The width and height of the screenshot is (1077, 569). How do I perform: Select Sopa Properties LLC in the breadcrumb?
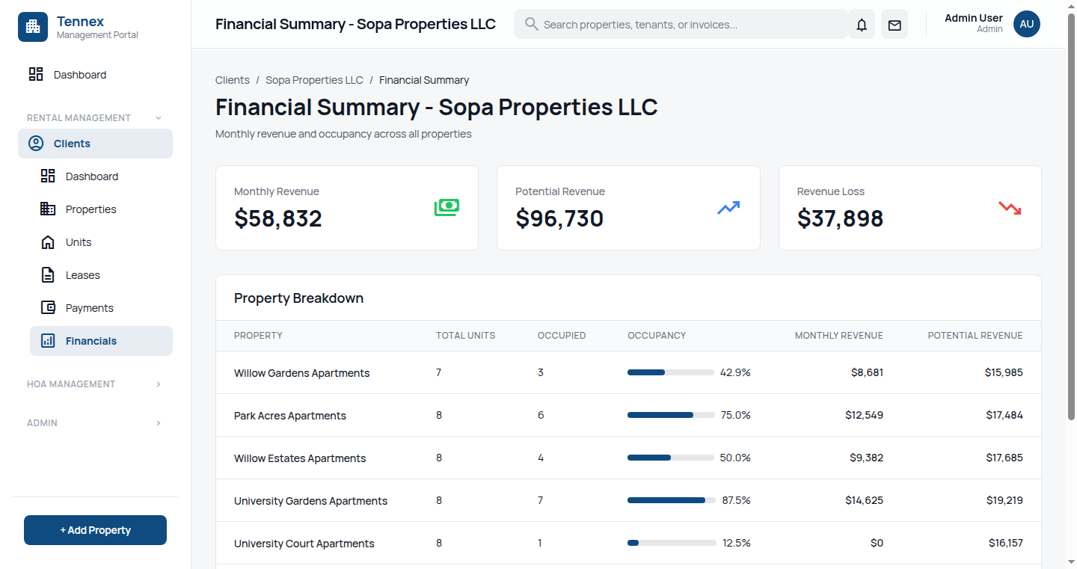(314, 79)
